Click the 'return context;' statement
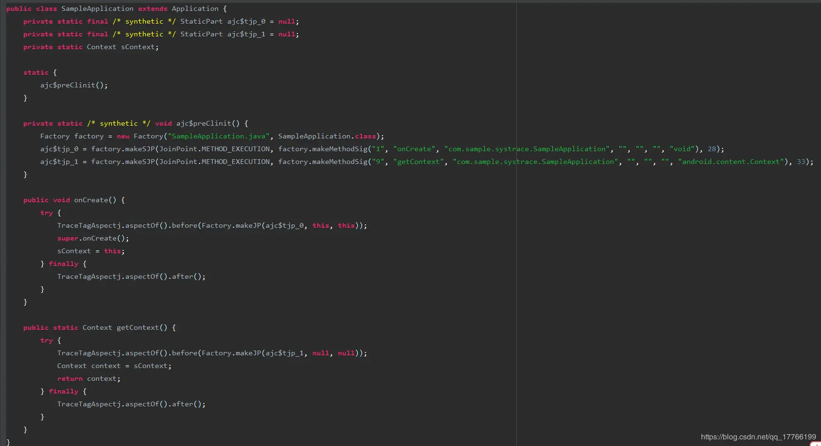This screenshot has height=446, width=821. (x=89, y=378)
